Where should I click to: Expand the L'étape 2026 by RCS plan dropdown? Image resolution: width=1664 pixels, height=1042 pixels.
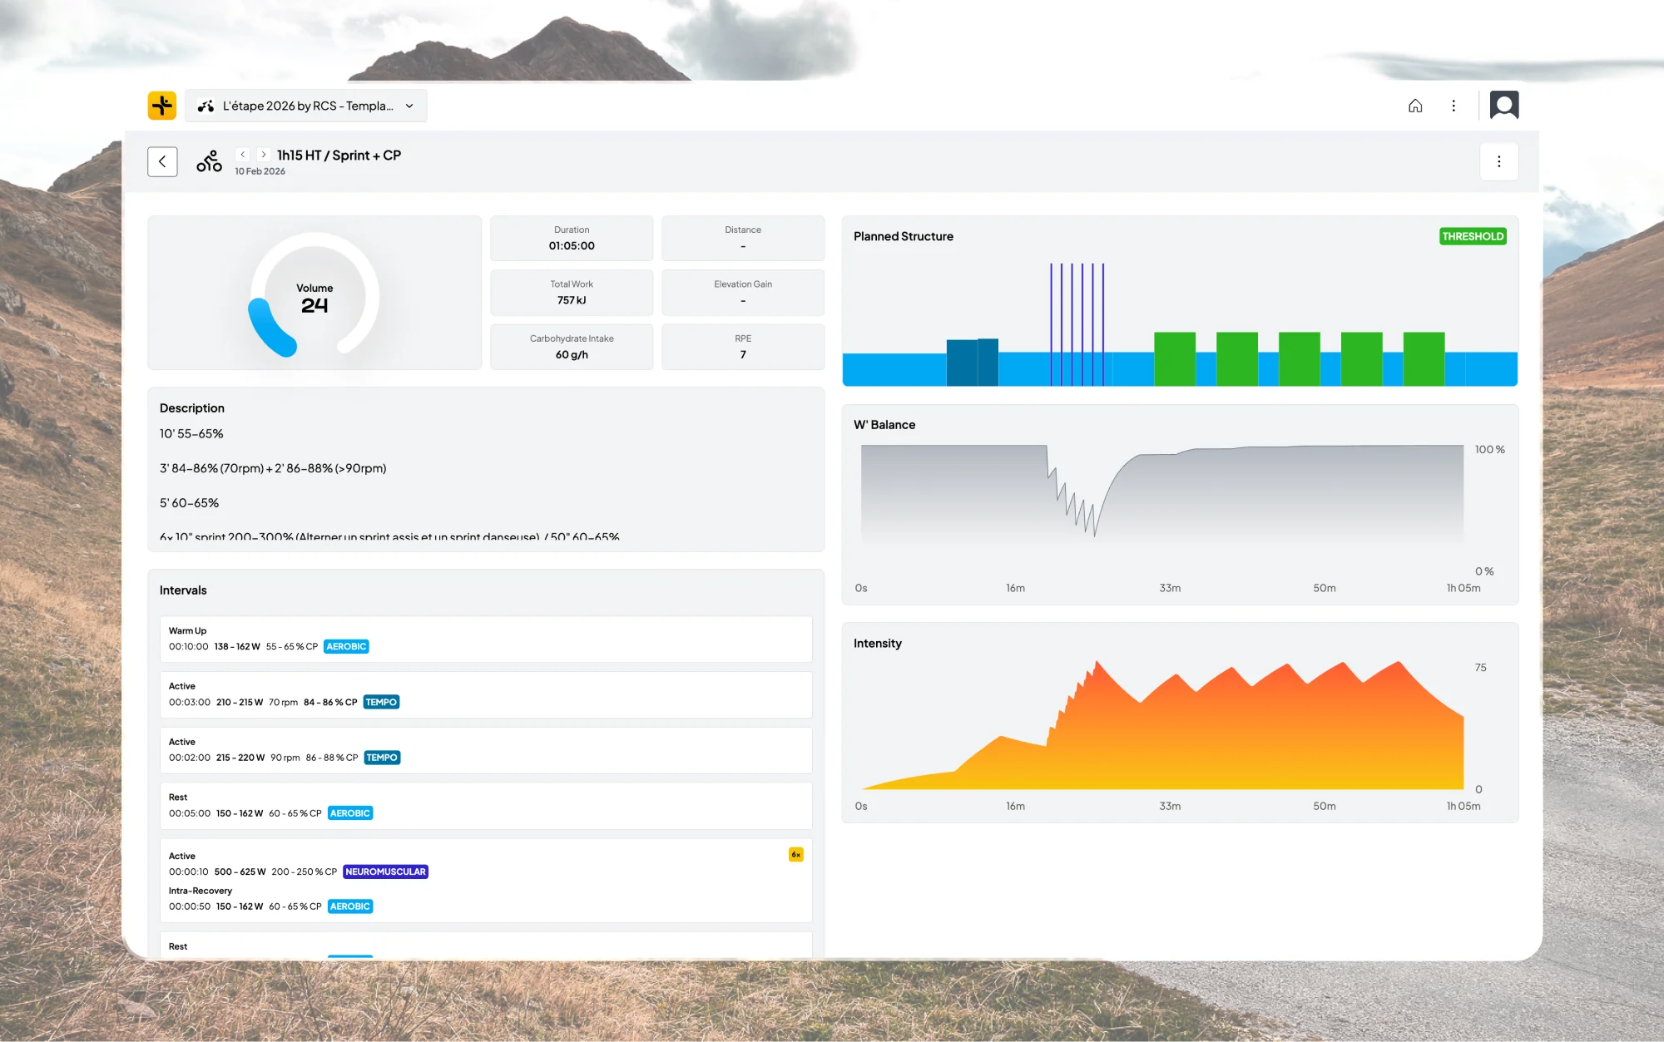[x=306, y=106]
